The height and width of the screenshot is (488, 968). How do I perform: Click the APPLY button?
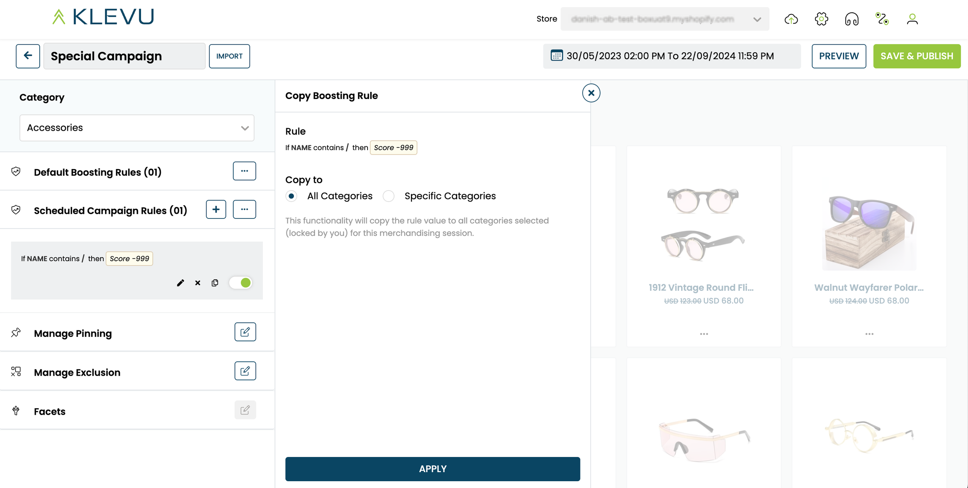click(433, 469)
